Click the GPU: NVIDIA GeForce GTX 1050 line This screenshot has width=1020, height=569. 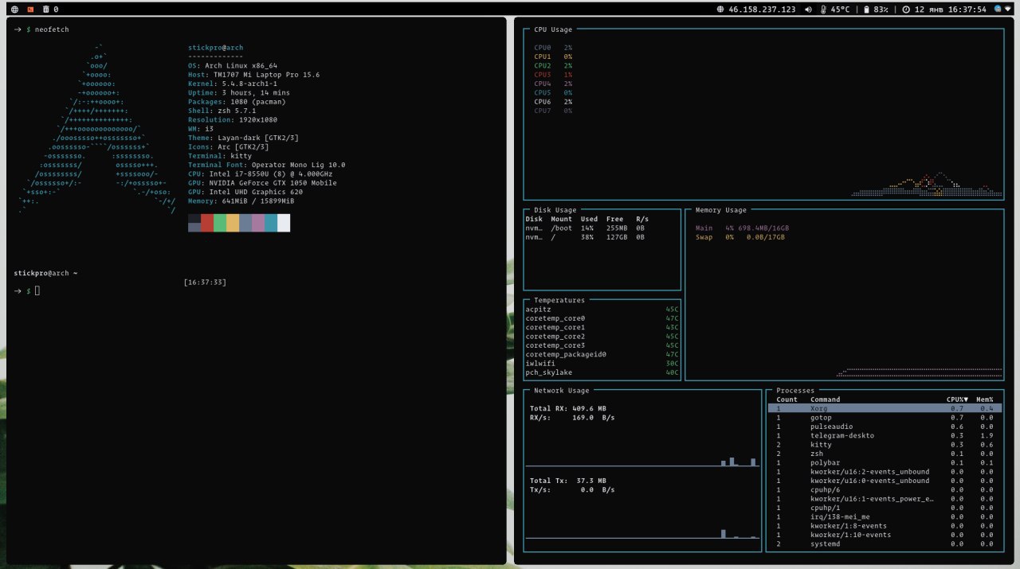tap(262, 183)
